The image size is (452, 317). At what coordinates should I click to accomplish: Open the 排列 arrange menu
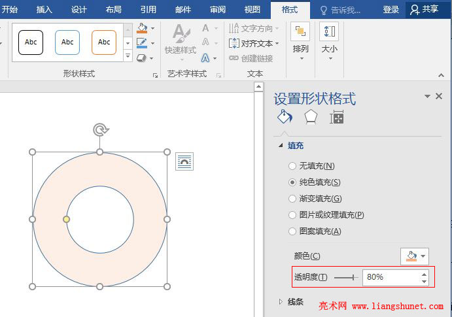point(300,42)
